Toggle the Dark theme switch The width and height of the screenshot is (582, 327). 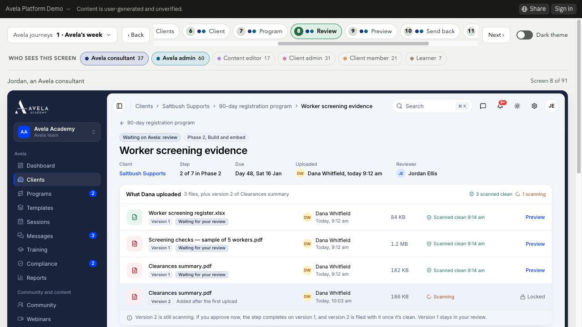point(524,35)
